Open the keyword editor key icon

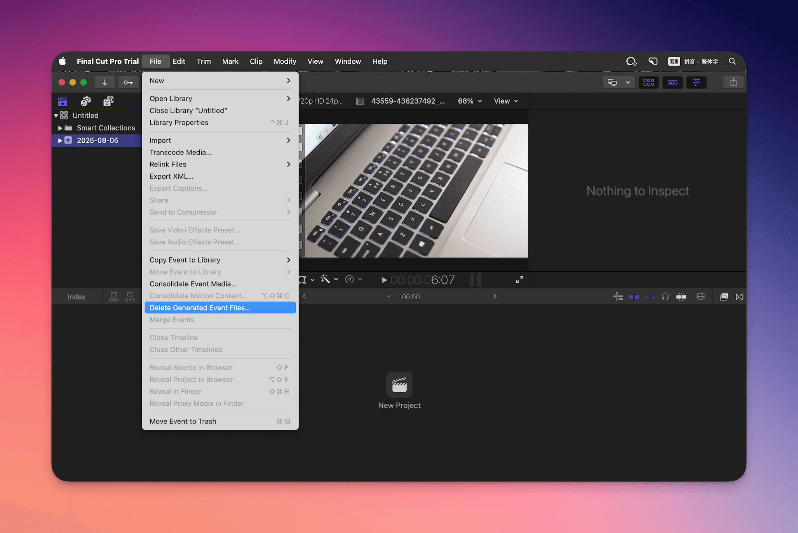128,82
